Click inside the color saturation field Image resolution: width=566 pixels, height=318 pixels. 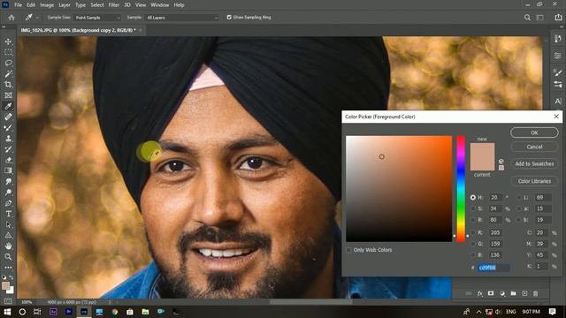coord(399,189)
